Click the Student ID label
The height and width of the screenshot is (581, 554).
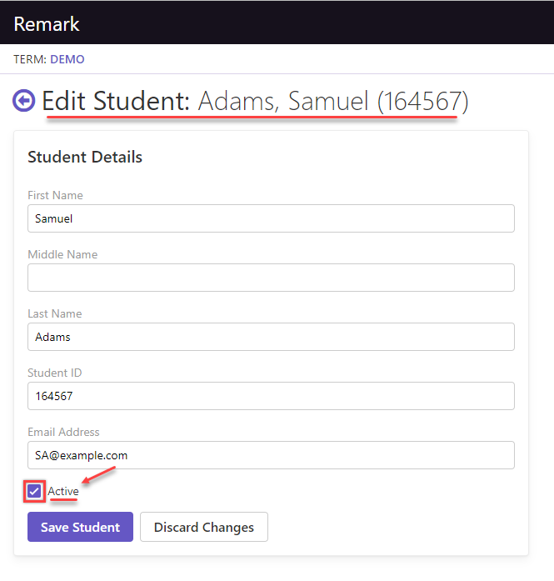pyautogui.click(x=55, y=373)
